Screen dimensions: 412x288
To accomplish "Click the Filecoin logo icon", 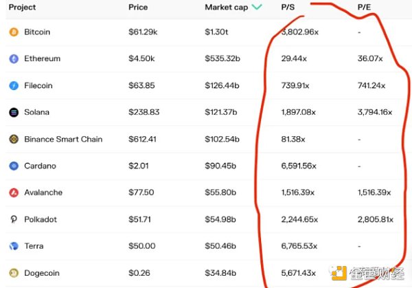I will (x=13, y=86).
